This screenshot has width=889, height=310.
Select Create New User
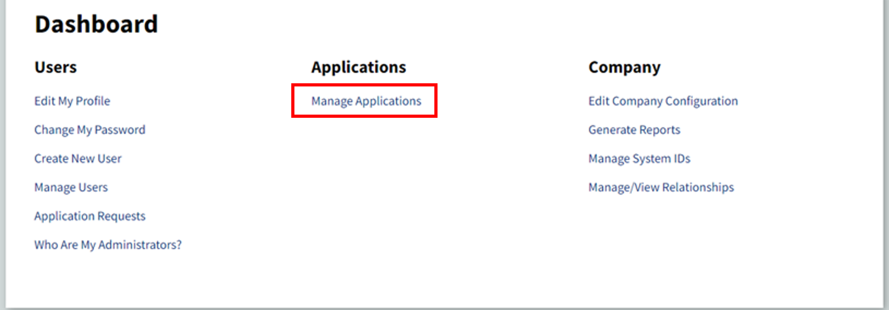(x=78, y=159)
